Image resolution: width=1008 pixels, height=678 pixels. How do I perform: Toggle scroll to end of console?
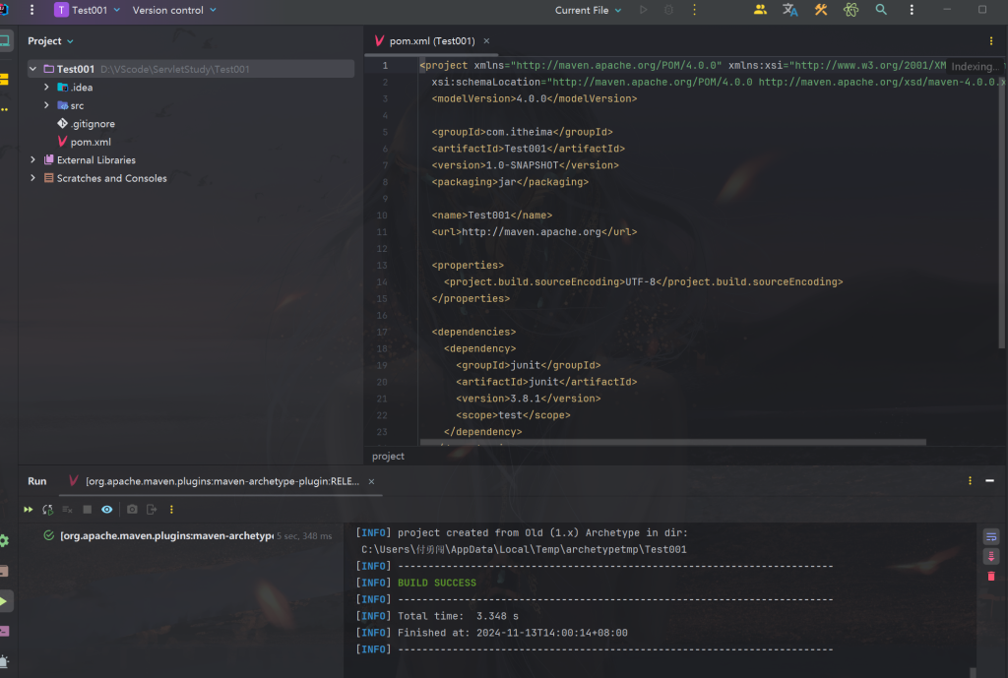click(x=991, y=556)
